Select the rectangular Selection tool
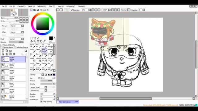The height and width of the screenshot is (111, 198). tap(32, 38)
